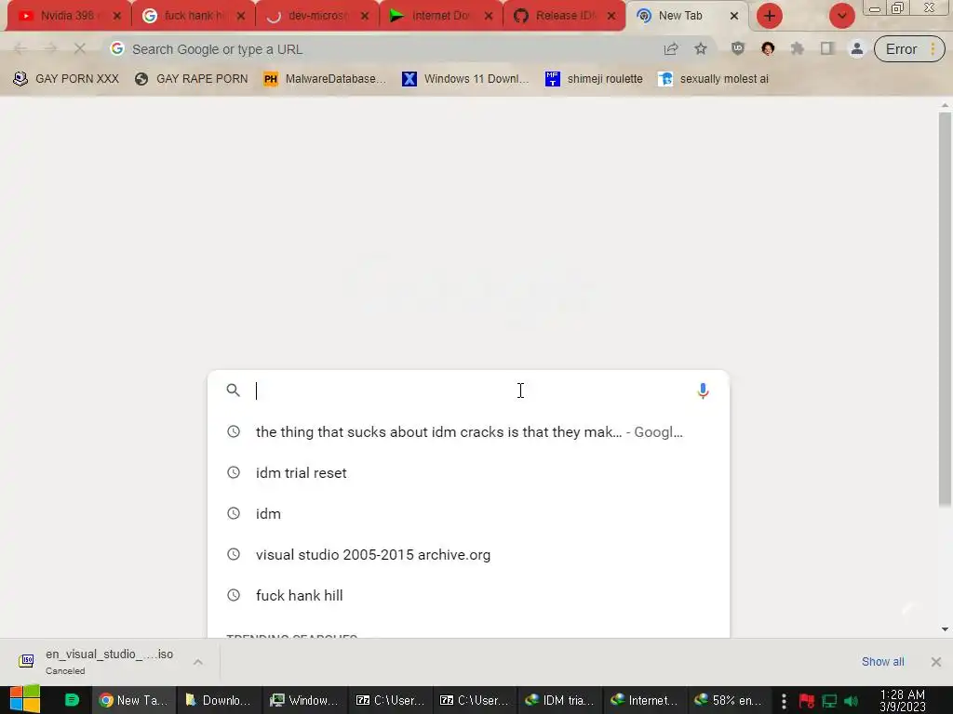The height and width of the screenshot is (714, 953).
Task: Open the Windows 11 Downl... bookmark
Action: 465,79
